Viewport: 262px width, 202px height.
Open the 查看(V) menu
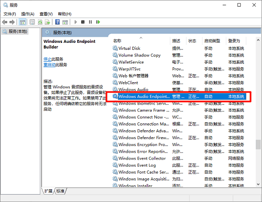(46, 14)
